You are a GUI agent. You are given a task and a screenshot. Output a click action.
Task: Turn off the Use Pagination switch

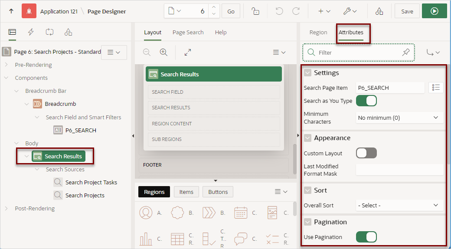pyautogui.click(x=366, y=237)
